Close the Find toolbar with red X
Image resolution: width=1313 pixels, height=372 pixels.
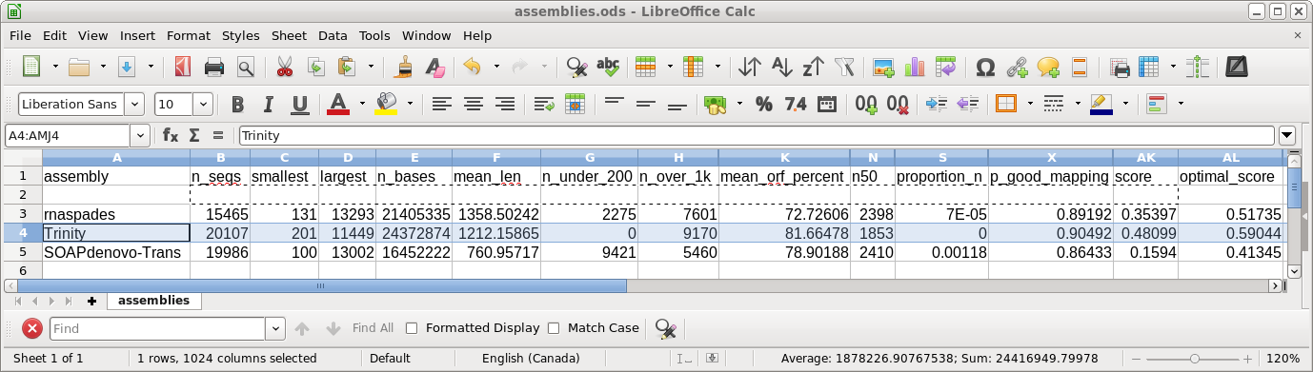(32, 328)
